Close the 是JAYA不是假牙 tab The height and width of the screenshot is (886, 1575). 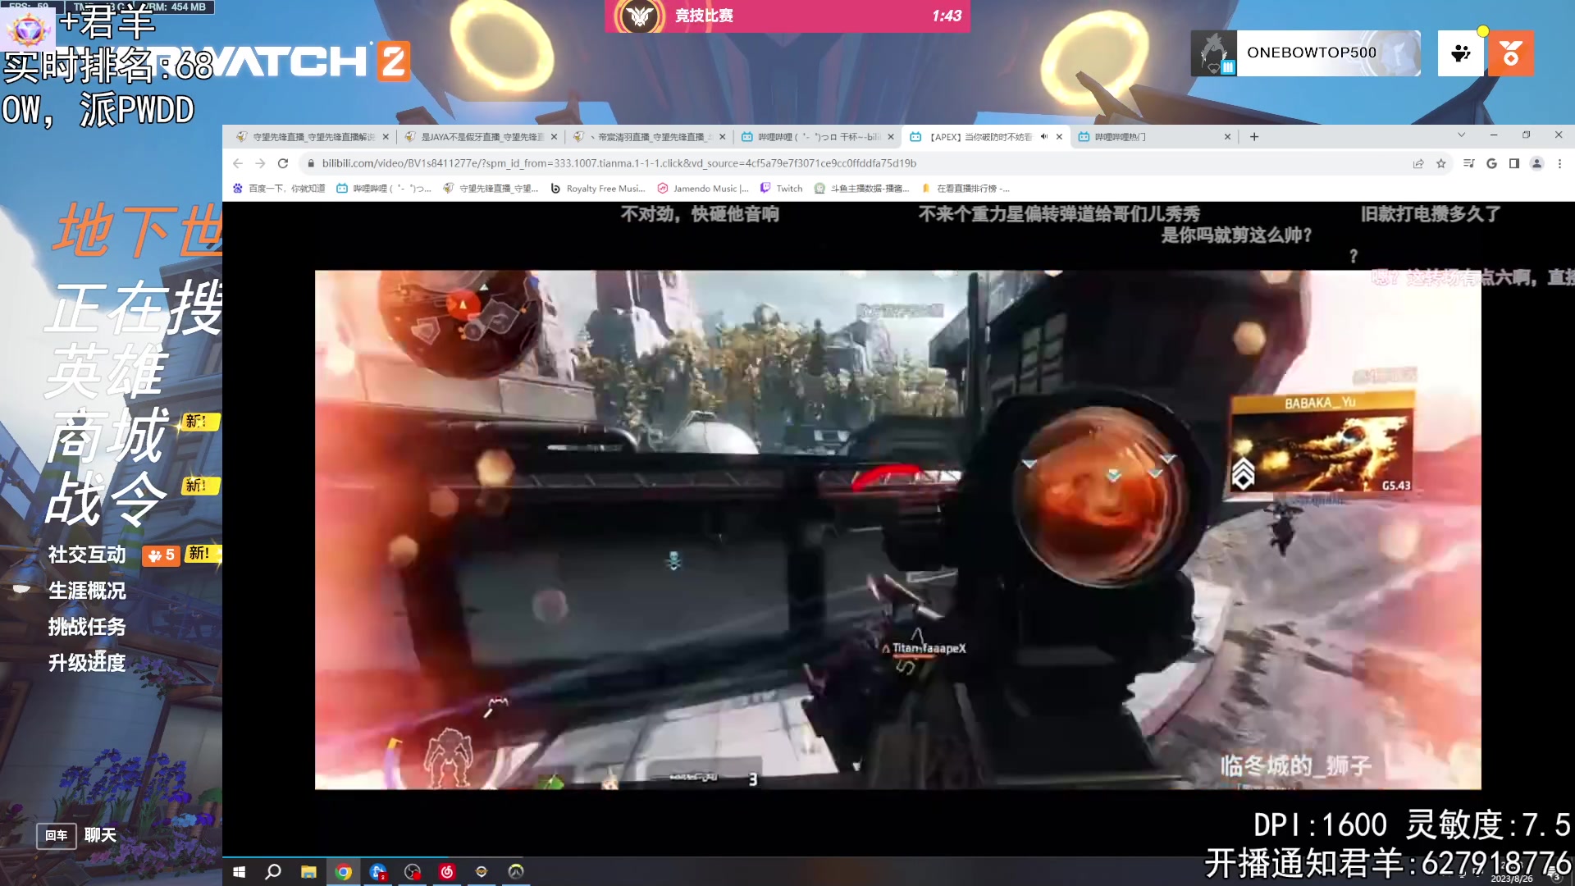click(x=554, y=137)
